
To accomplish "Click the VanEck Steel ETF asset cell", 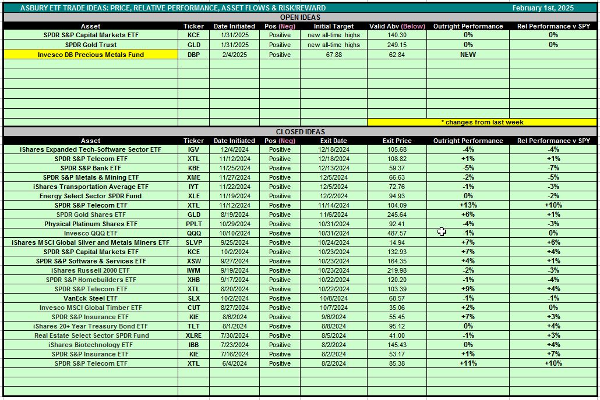I will 91,298.
